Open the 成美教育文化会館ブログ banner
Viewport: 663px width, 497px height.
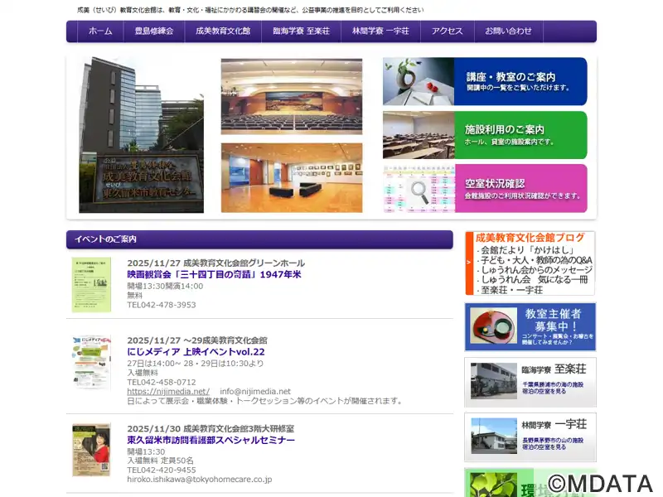(x=530, y=263)
